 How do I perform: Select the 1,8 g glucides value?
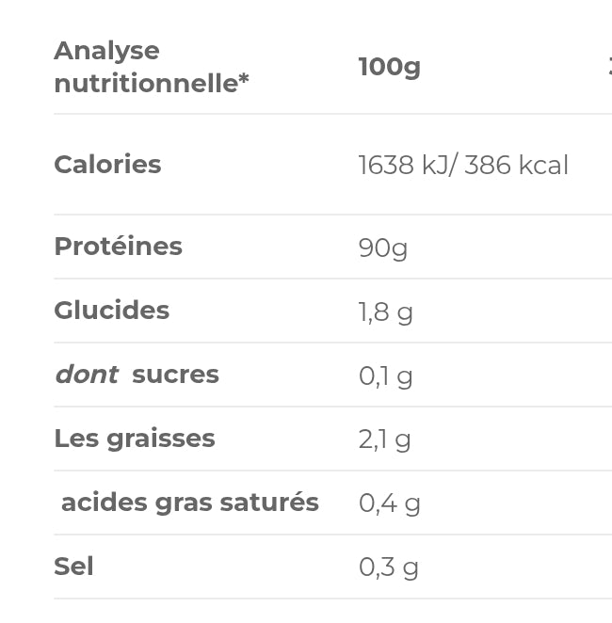click(385, 312)
